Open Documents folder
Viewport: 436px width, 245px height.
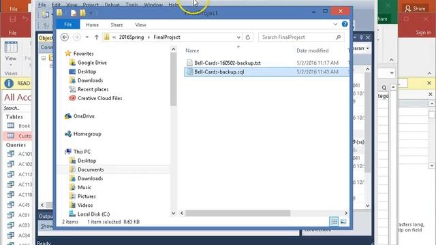(x=91, y=169)
